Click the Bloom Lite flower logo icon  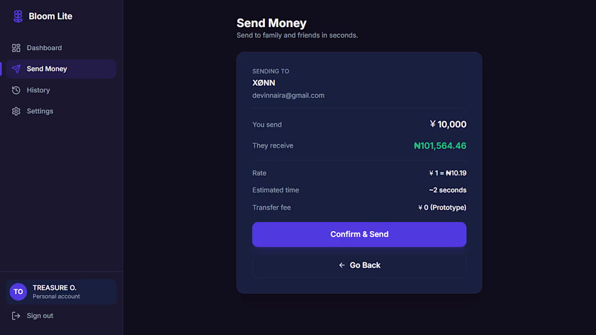(x=18, y=16)
